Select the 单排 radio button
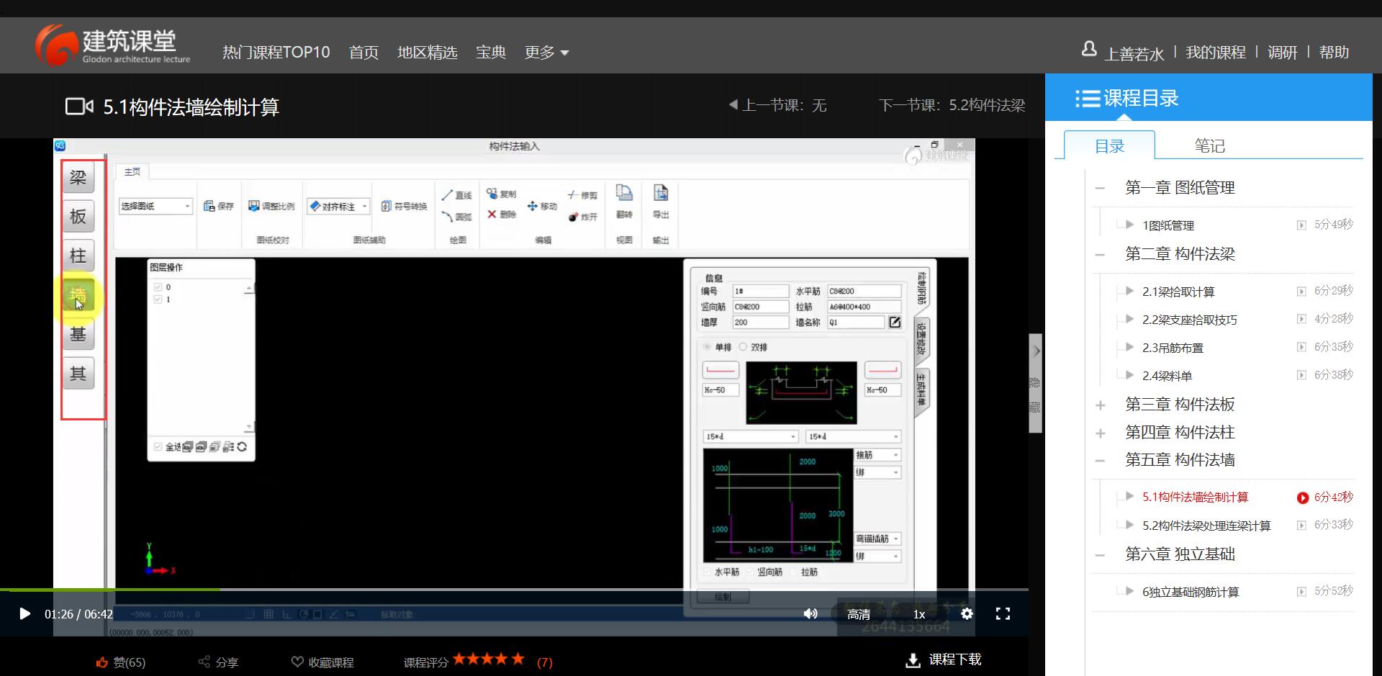 click(707, 347)
